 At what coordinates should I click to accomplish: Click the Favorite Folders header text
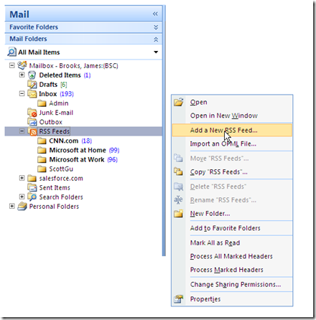coord(34,27)
